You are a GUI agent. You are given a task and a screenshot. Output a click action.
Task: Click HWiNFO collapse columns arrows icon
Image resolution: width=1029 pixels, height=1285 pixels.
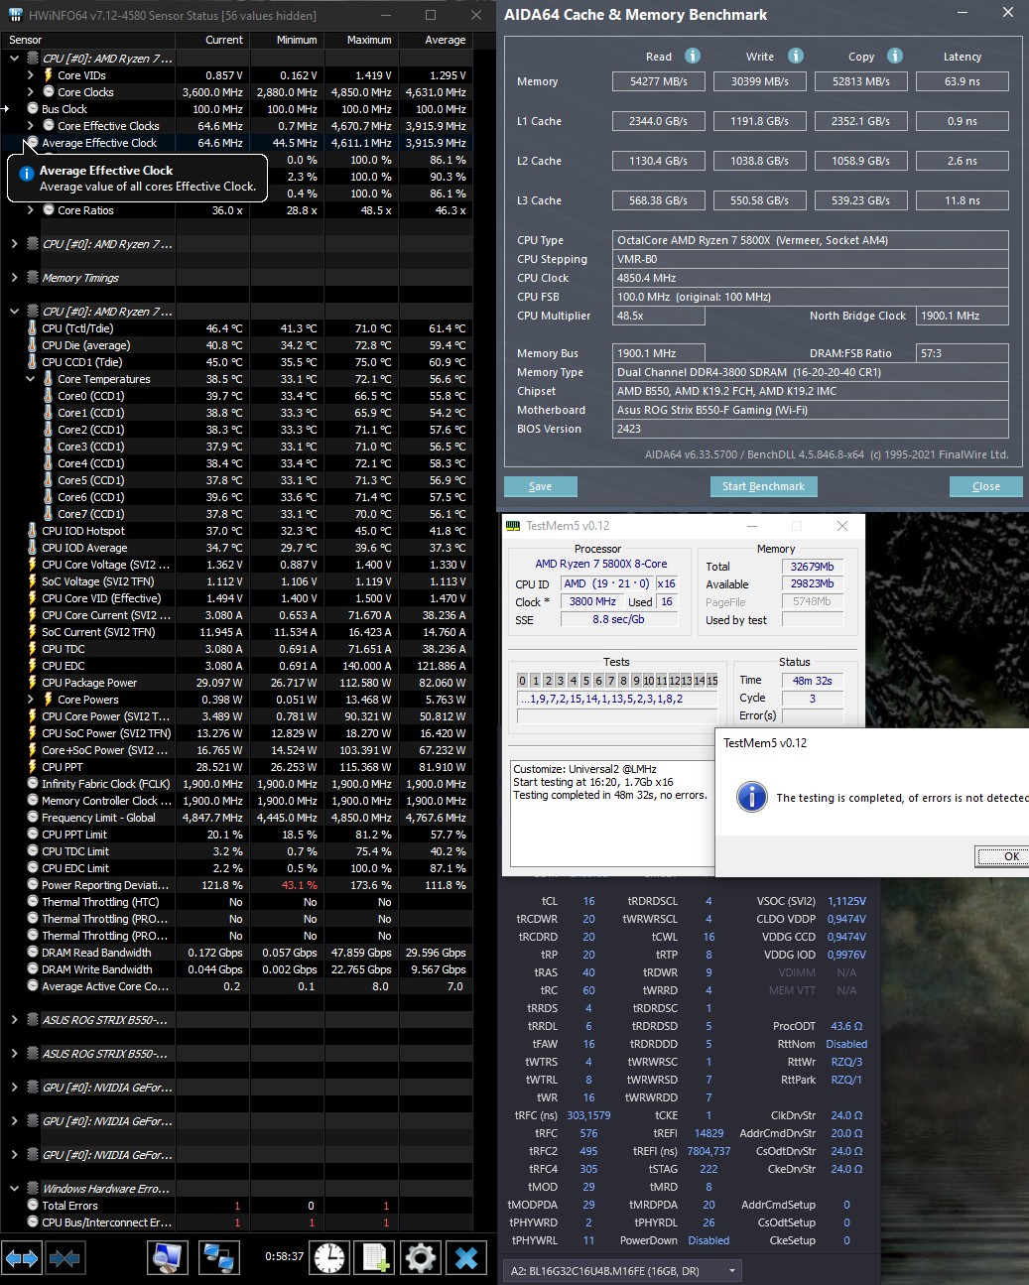tap(64, 1258)
